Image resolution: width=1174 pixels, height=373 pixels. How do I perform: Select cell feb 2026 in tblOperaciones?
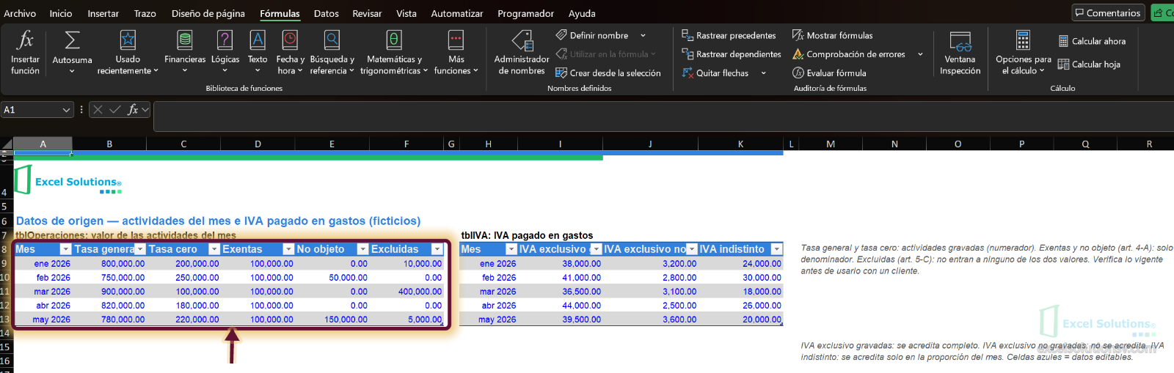click(43, 278)
